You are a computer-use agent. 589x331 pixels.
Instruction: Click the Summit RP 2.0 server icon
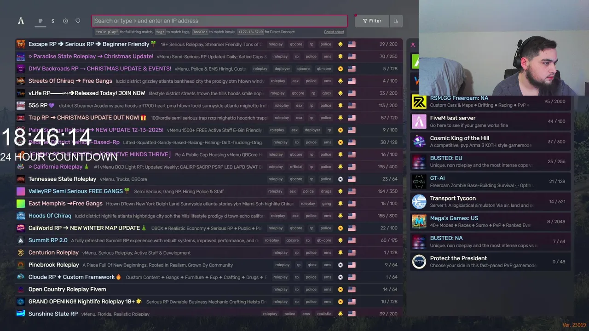[x=21, y=240]
